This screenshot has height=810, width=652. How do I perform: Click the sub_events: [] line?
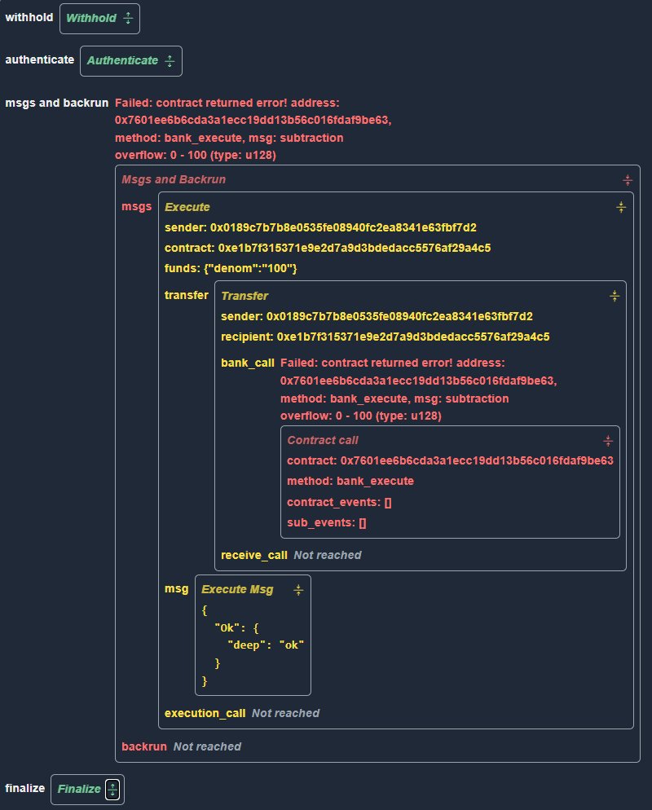tap(327, 523)
